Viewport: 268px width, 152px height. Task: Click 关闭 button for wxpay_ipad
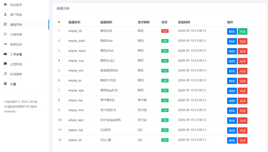click(242, 41)
